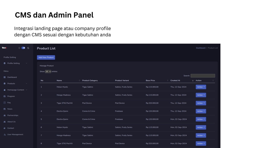Click the Program icon in the sidebar

coord(5,96)
